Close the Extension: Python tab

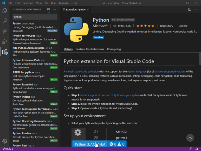(88, 9)
